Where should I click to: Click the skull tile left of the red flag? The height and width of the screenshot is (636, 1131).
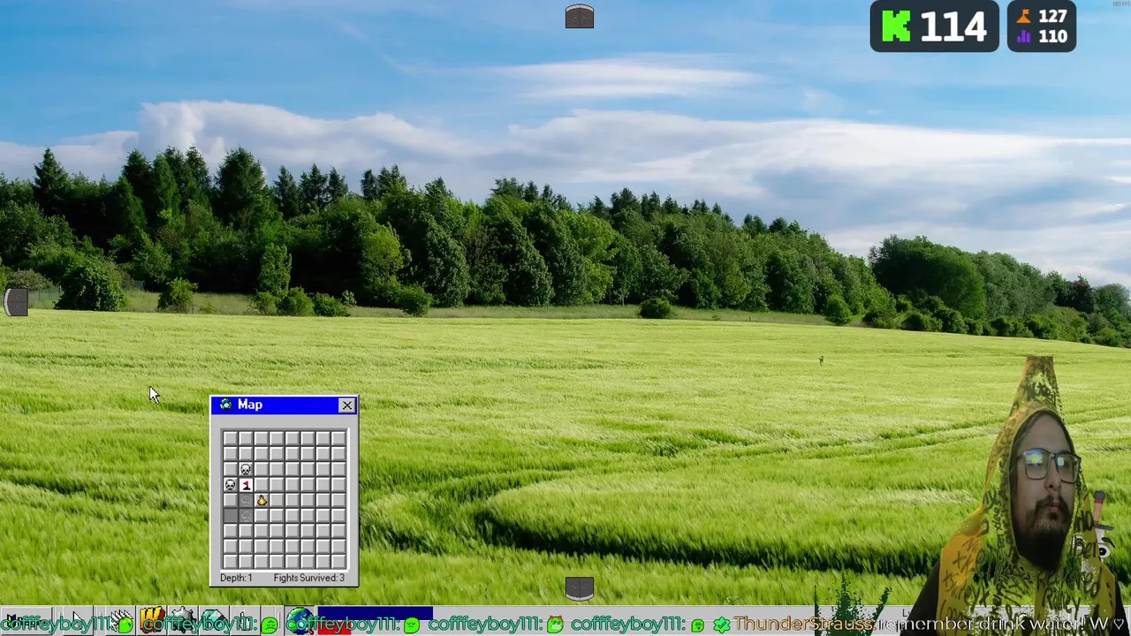click(x=230, y=485)
